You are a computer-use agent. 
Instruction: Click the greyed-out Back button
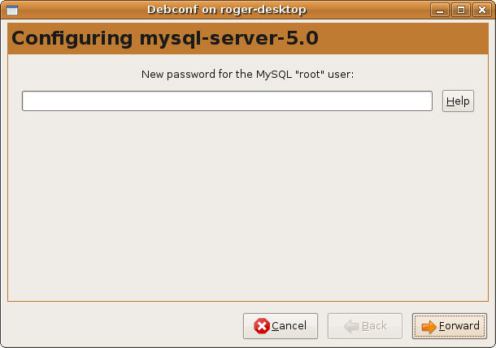click(365, 326)
